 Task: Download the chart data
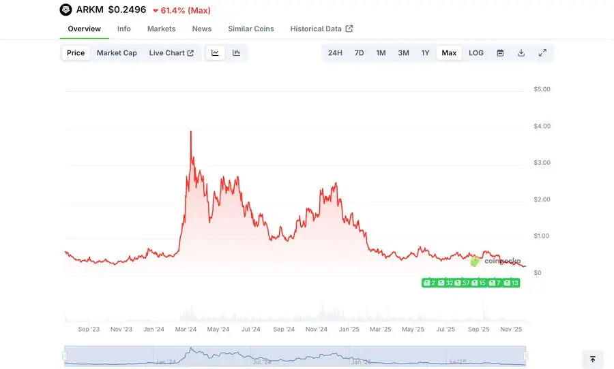point(521,53)
